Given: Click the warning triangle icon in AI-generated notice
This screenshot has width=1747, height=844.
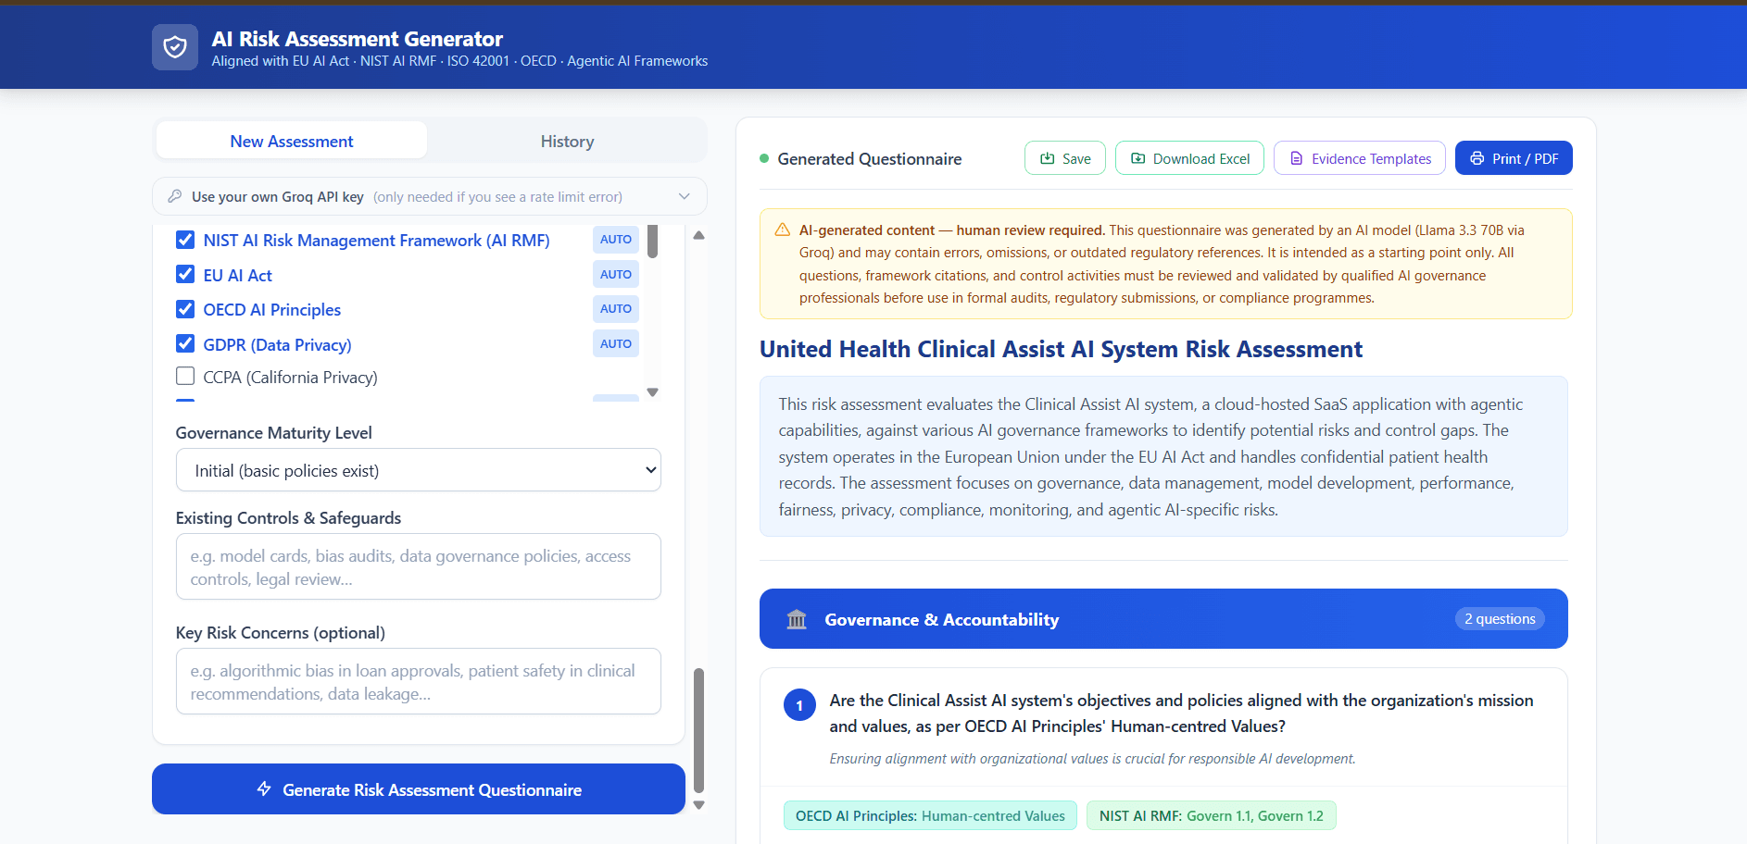Looking at the screenshot, I should tap(783, 230).
